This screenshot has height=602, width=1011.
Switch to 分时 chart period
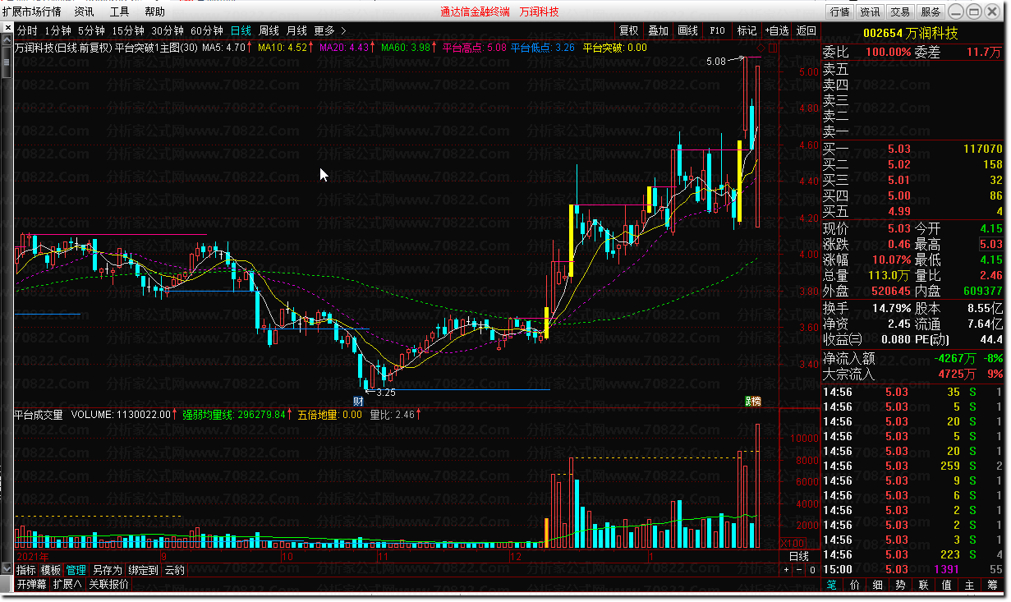[x=27, y=31]
